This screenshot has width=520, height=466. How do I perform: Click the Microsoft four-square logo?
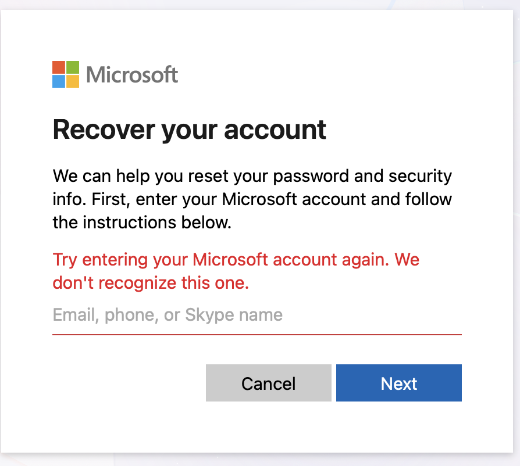tap(66, 74)
